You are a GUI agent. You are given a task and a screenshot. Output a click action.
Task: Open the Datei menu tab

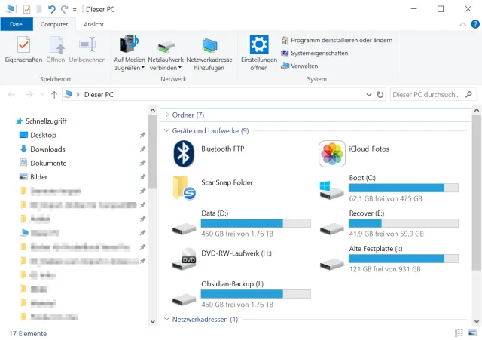tap(17, 24)
